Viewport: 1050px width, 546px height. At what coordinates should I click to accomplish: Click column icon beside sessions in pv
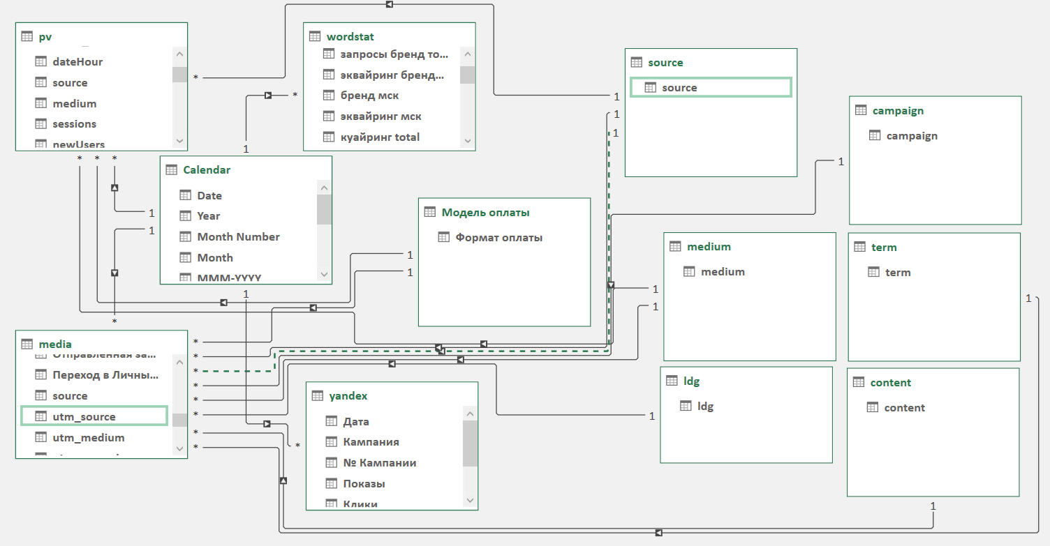pyautogui.click(x=40, y=123)
